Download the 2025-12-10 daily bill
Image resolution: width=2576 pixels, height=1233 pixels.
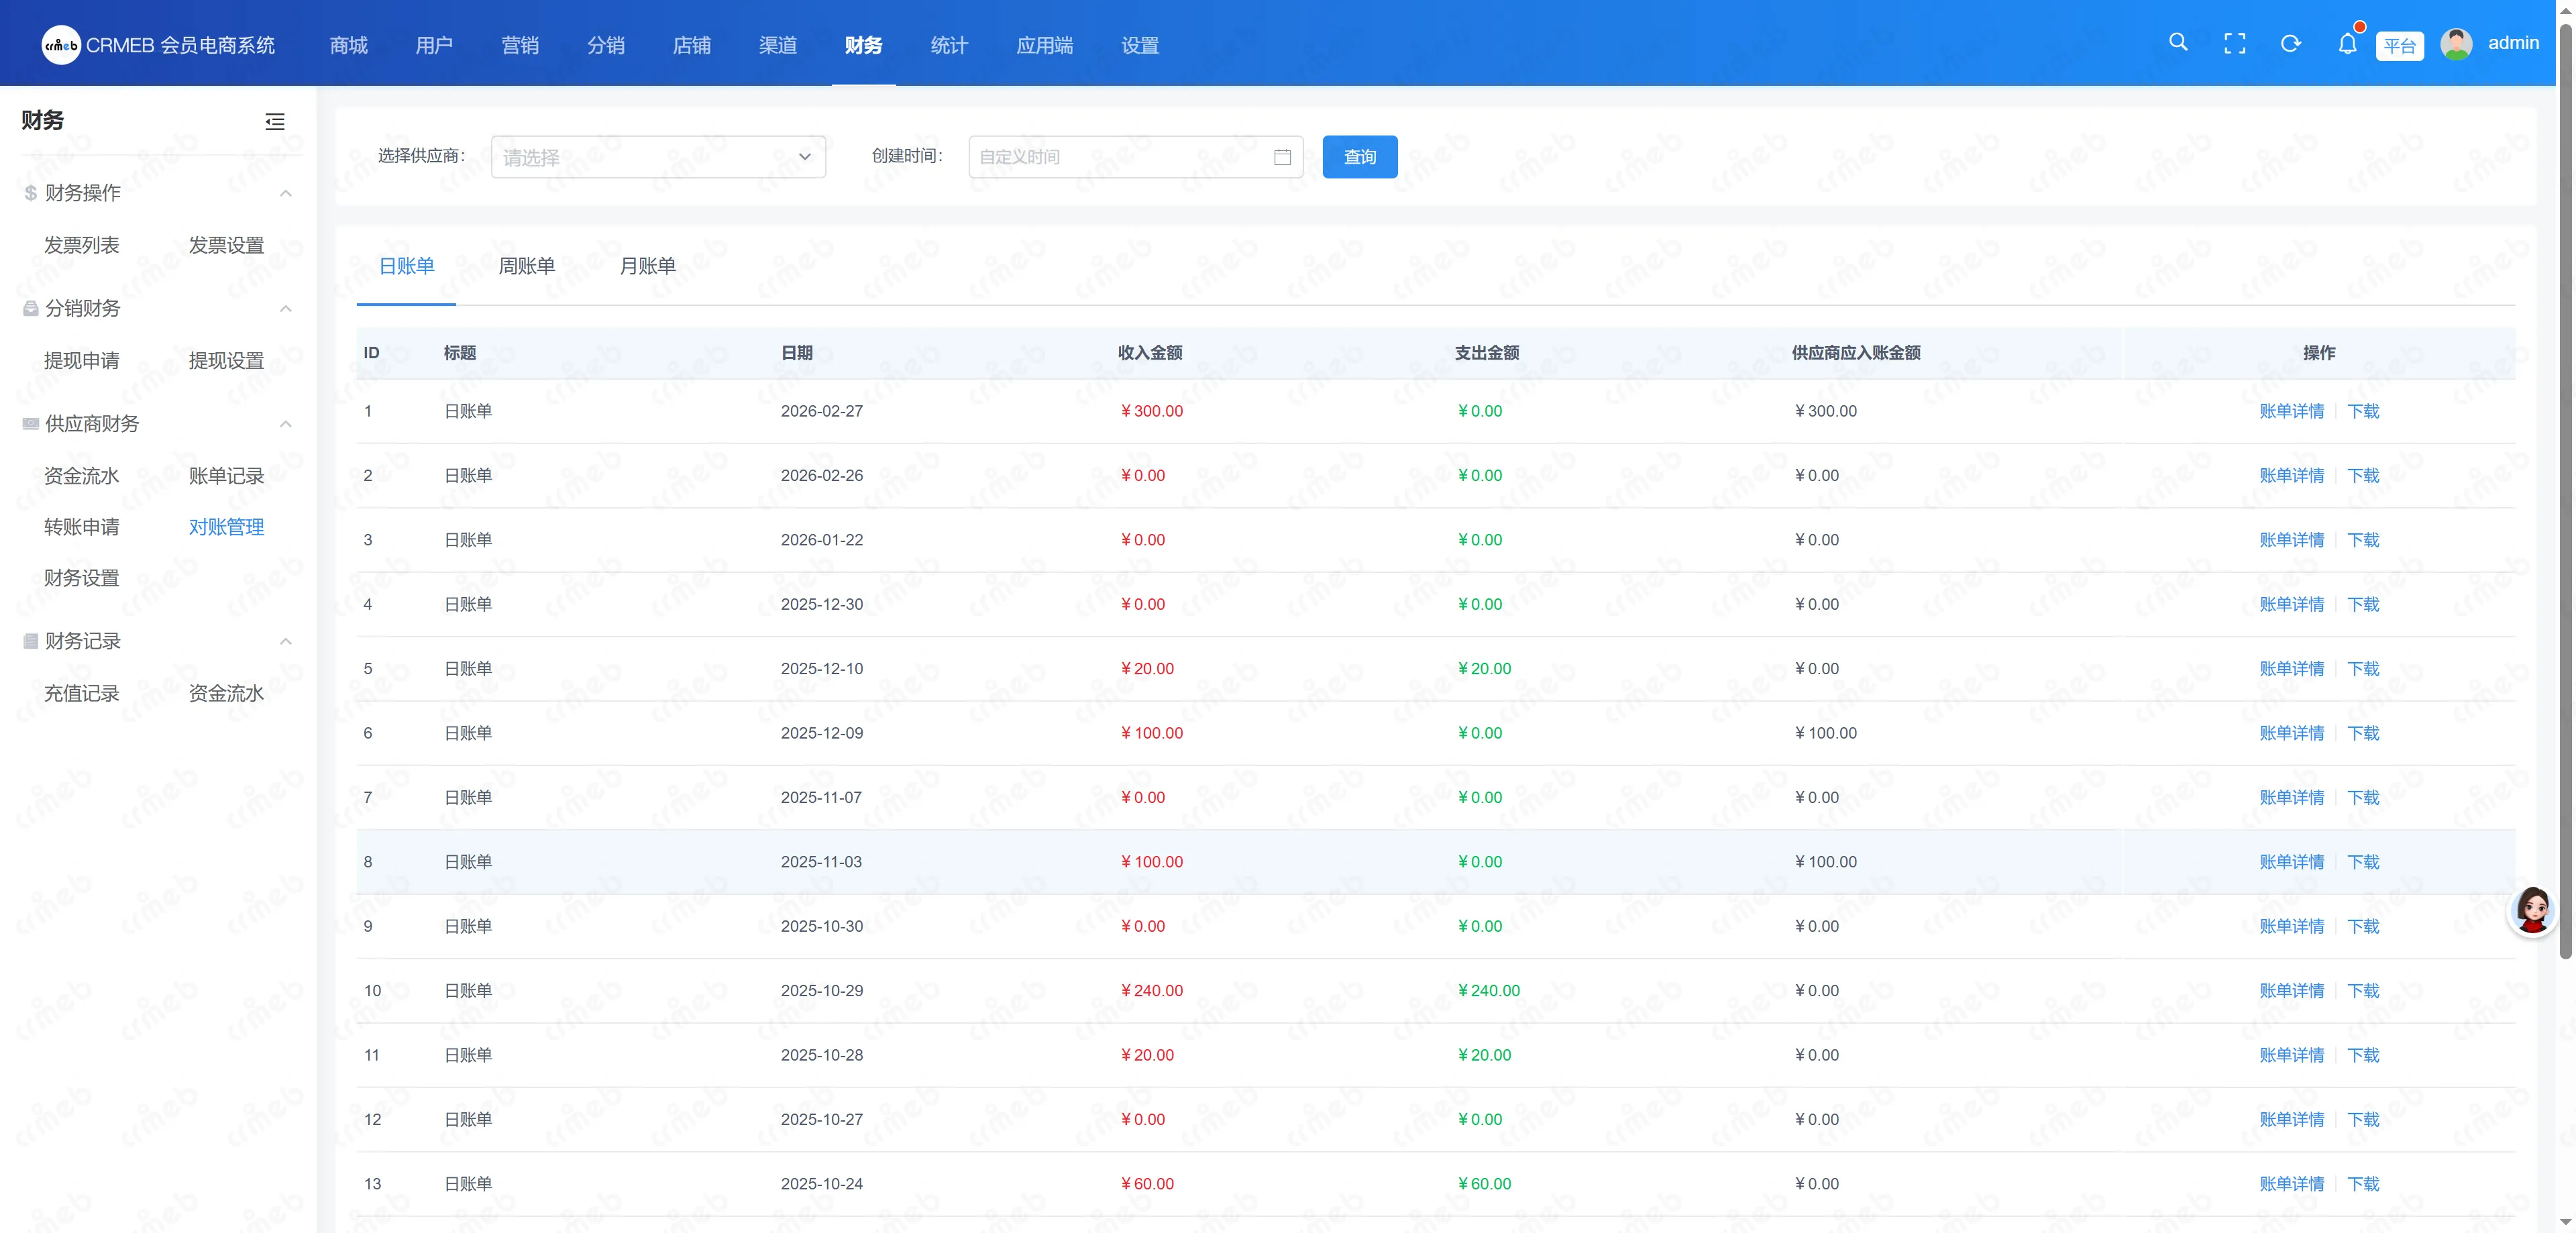[2363, 669]
